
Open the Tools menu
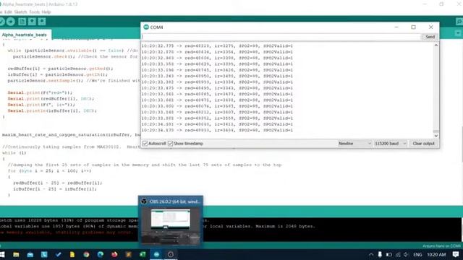[x=34, y=12]
